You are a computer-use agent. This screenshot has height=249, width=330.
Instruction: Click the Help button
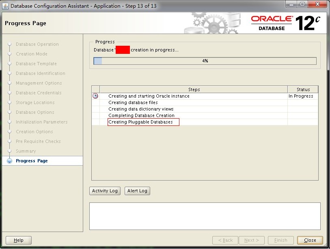[x=19, y=240]
